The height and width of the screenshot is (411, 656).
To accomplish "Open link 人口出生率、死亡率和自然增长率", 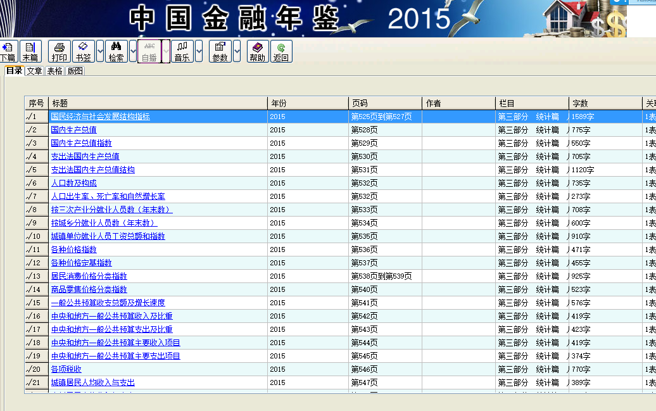I will (x=108, y=196).
